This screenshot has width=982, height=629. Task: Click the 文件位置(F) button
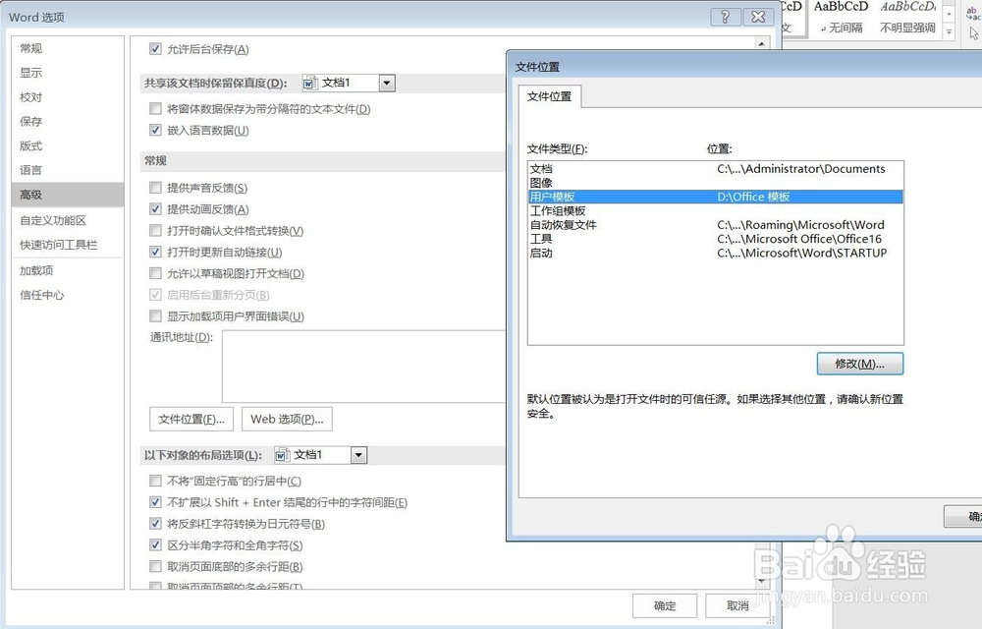(x=191, y=419)
